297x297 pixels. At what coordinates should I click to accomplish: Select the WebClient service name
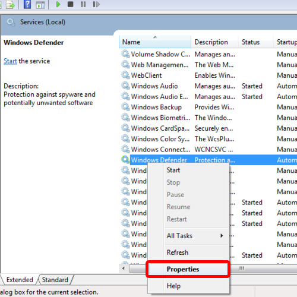[x=147, y=75]
